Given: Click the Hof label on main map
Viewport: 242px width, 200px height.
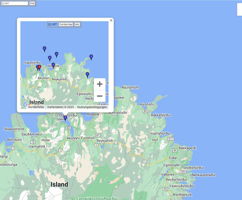Looking at the screenshot, I should point(155,140).
